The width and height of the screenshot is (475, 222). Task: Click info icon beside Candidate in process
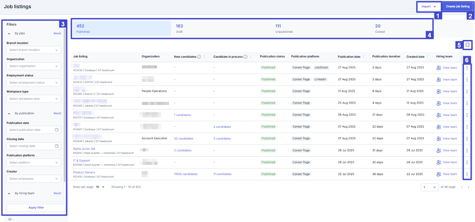click(246, 57)
